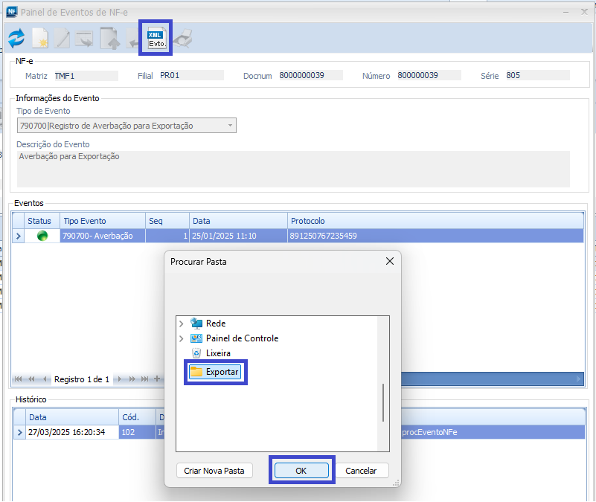Click the Registro 1 de 1 label
Viewport: 596px width, 502px height.
click(82, 379)
